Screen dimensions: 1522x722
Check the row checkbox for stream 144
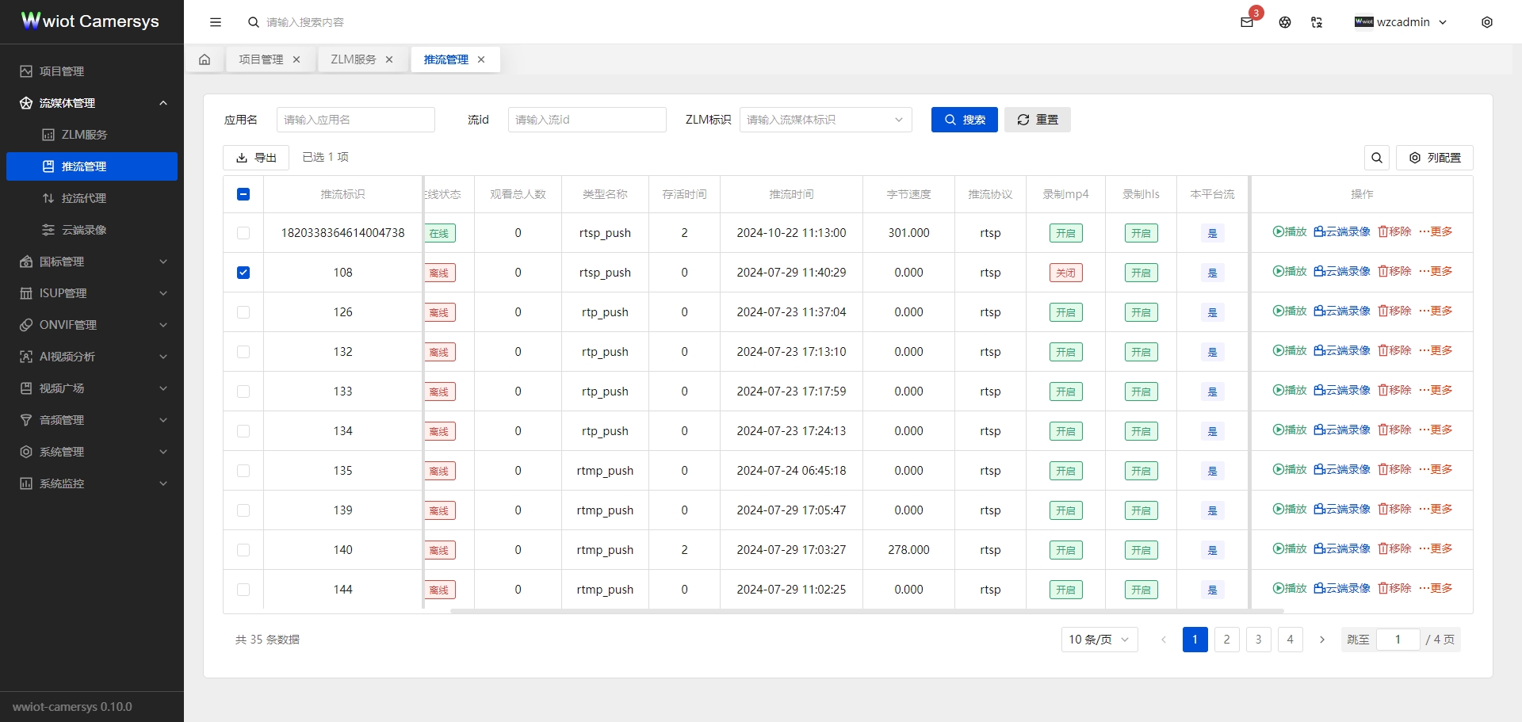[x=243, y=590]
